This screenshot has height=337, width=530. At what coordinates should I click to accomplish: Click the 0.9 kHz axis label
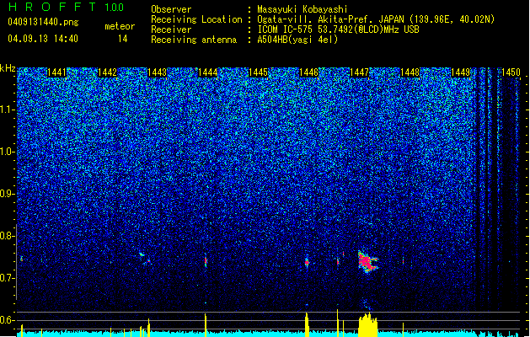tap(8, 194)
